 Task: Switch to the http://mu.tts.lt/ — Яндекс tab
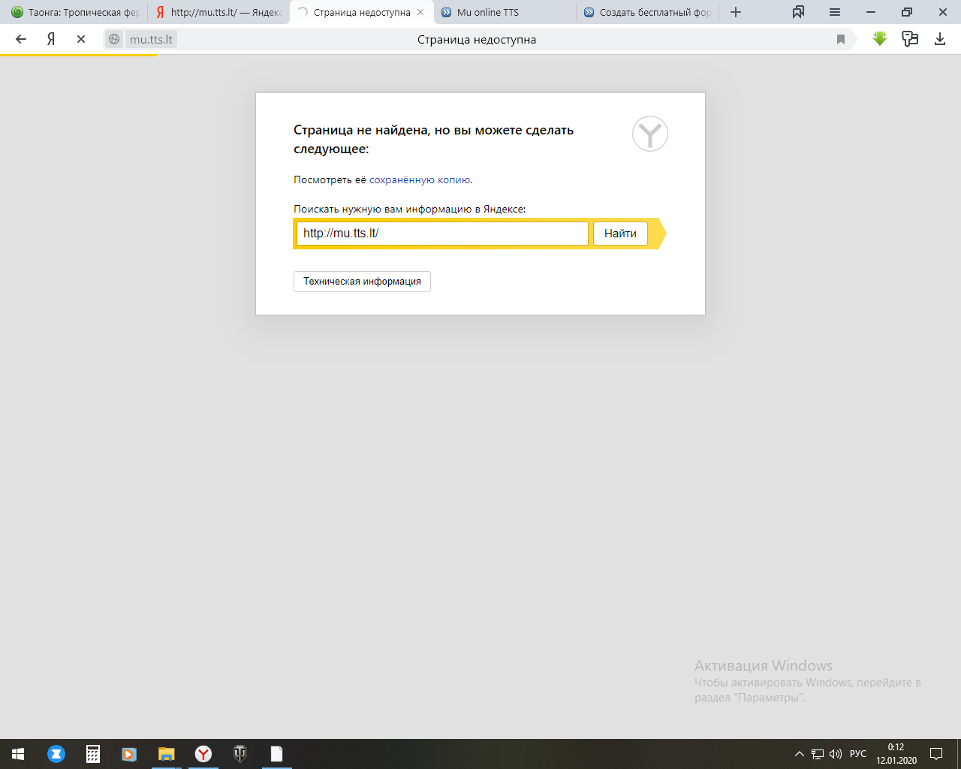coord(218,12)
